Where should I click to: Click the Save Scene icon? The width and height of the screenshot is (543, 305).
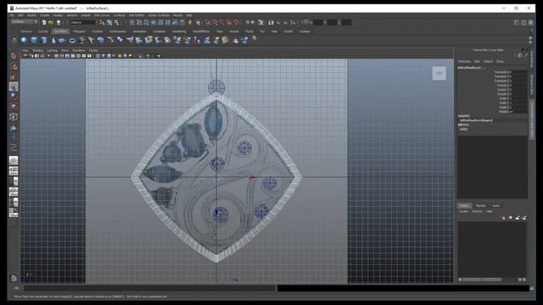(59, 23)
